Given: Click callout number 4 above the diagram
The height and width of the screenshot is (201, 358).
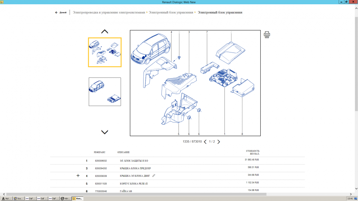Looking at the screenshot, I should pos(171,32).
